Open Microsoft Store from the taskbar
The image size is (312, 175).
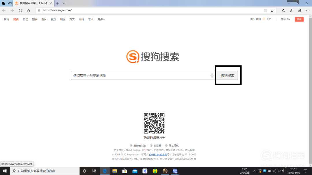click(125, 171)
